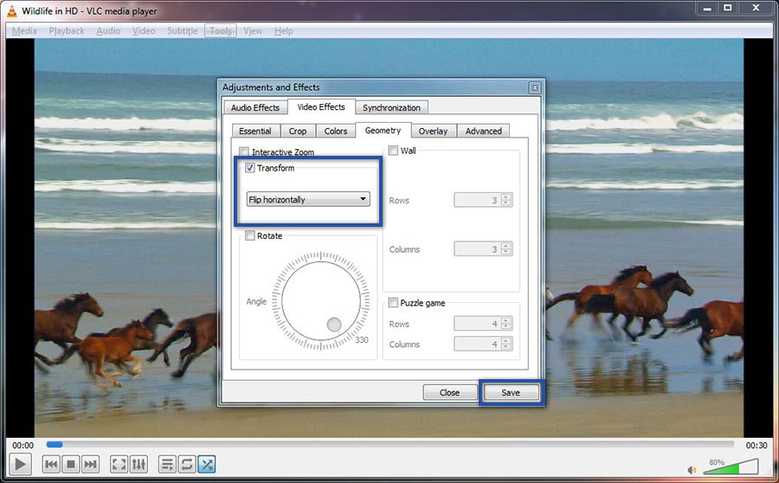This screenshot has height=483, width=779.
Task: Select the Colors tab
Action: coord(336,131)
